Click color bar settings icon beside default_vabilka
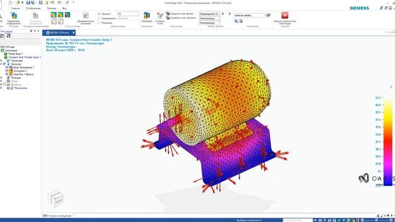This screenshot has height=222, width=395. pyautogui.click(x=268, y=15)
